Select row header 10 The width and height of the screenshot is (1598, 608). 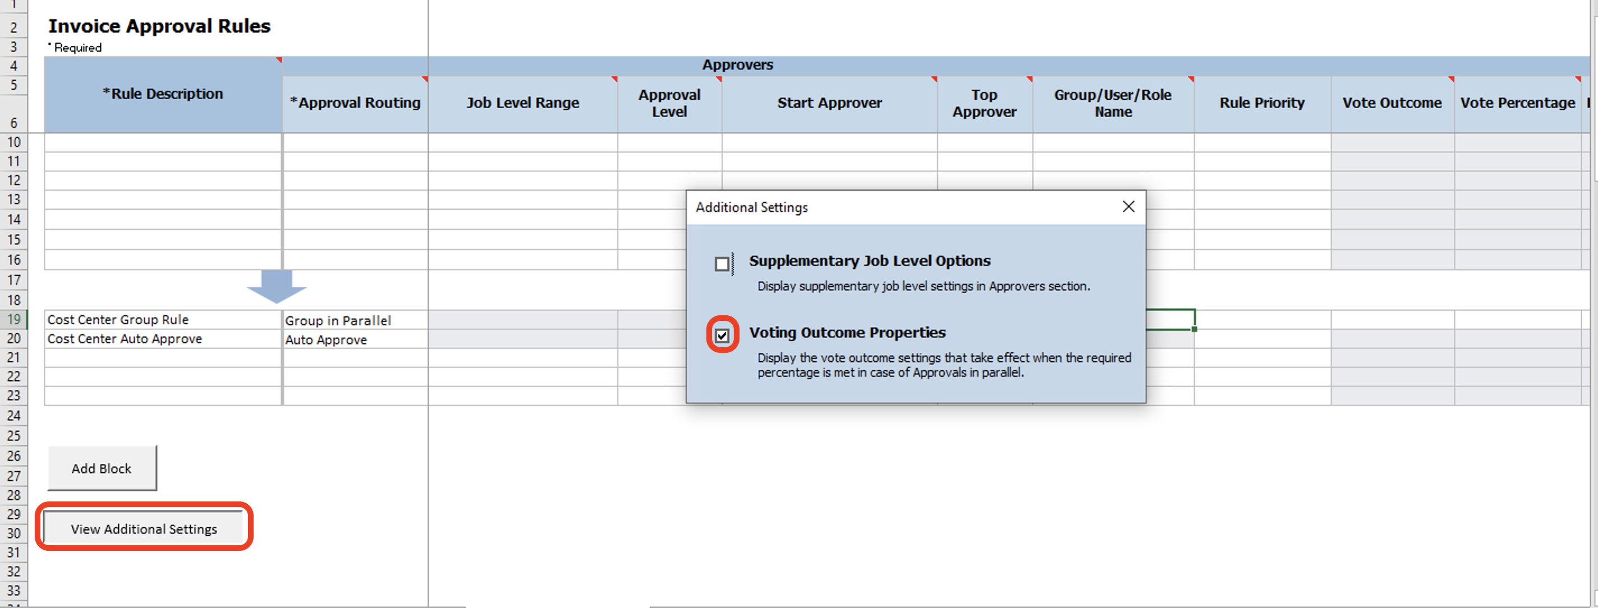coord(13,142)
